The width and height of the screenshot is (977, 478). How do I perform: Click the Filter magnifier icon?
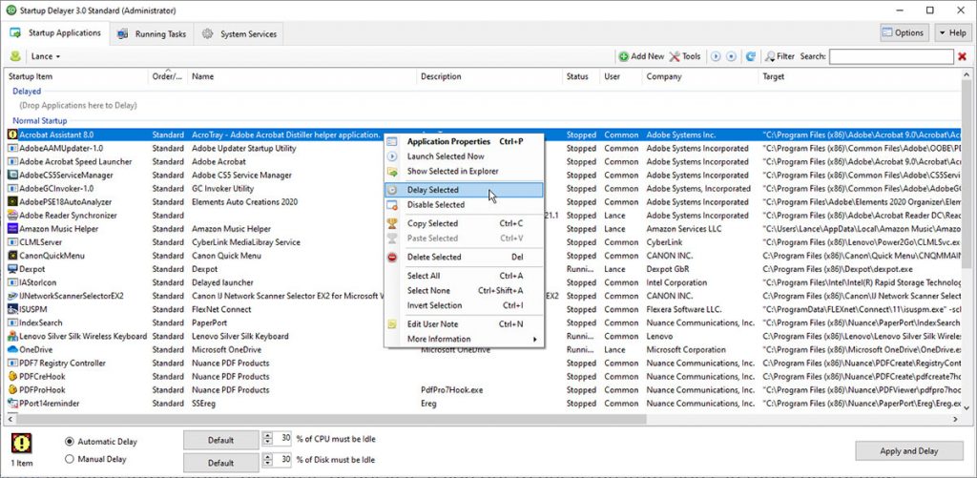pyautogui.click(x=769, y=57)
